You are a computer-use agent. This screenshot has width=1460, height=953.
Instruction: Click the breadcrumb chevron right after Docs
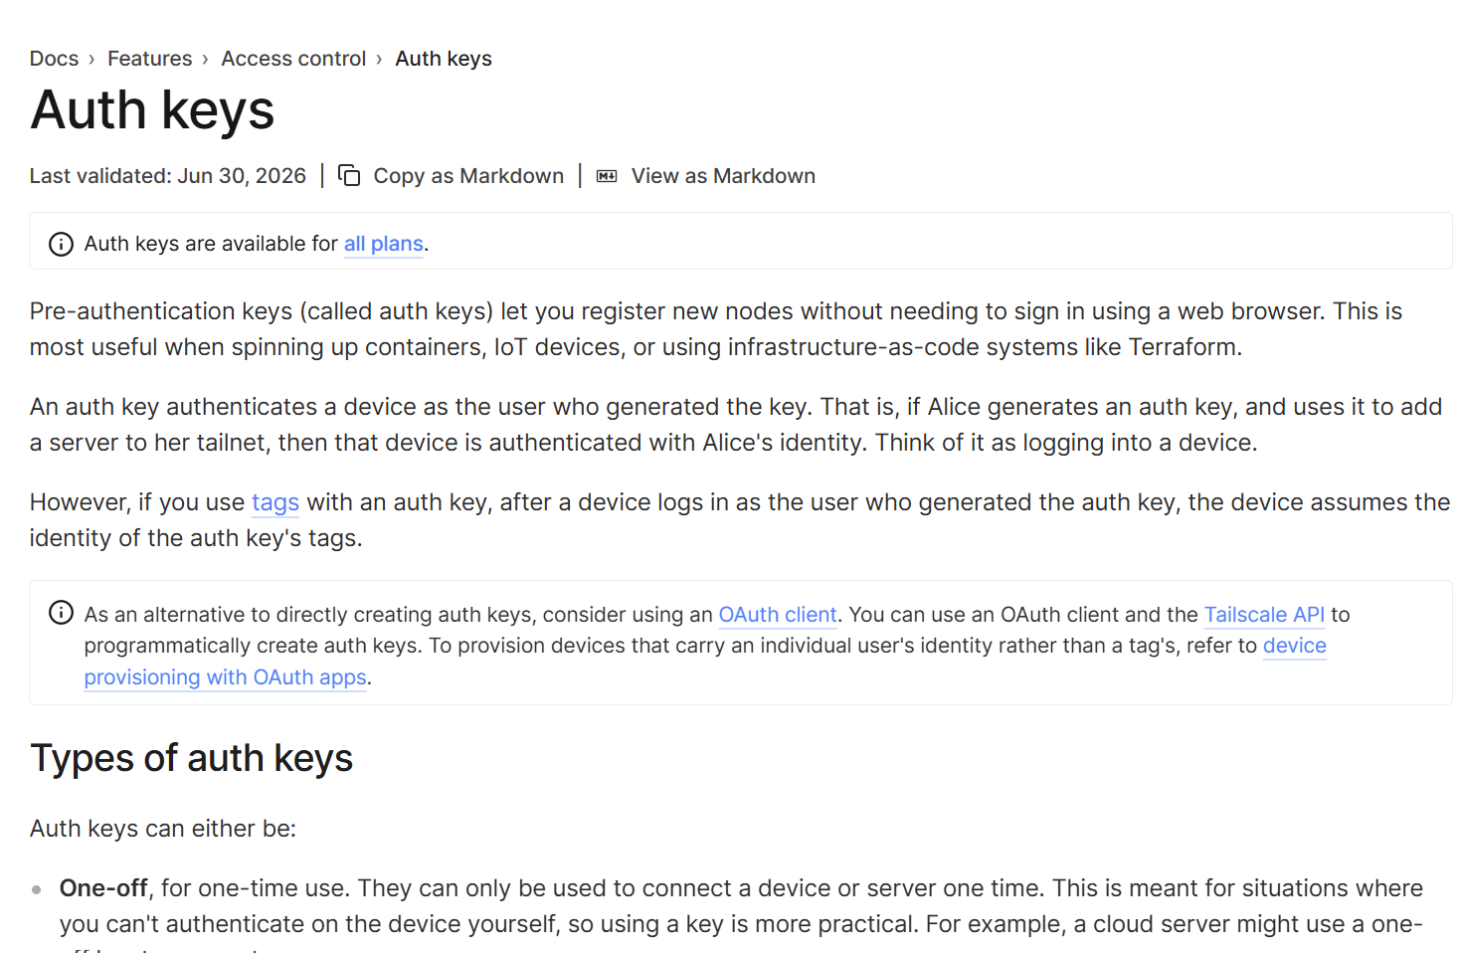91,60
